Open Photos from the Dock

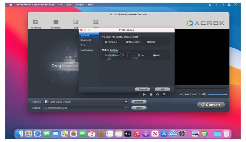click(x=74, y=134)
